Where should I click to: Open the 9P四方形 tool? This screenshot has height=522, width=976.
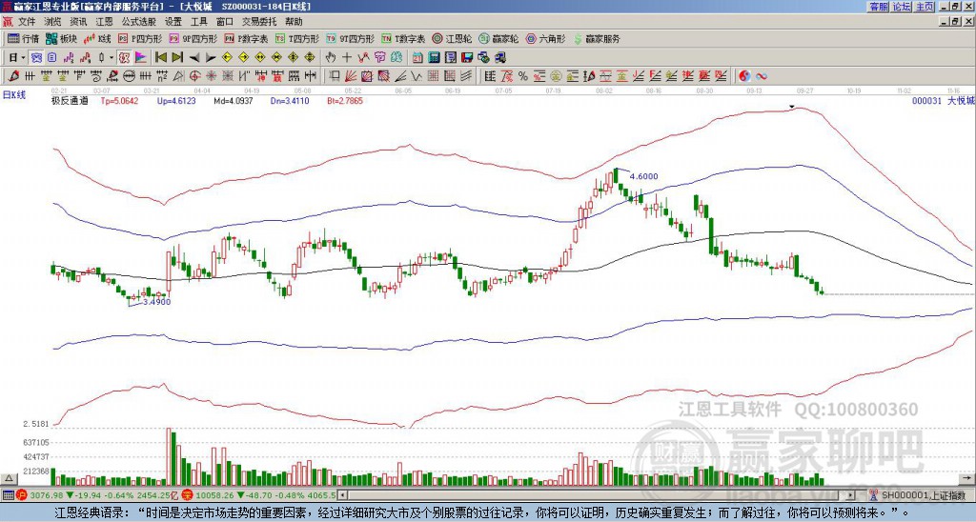193,38
